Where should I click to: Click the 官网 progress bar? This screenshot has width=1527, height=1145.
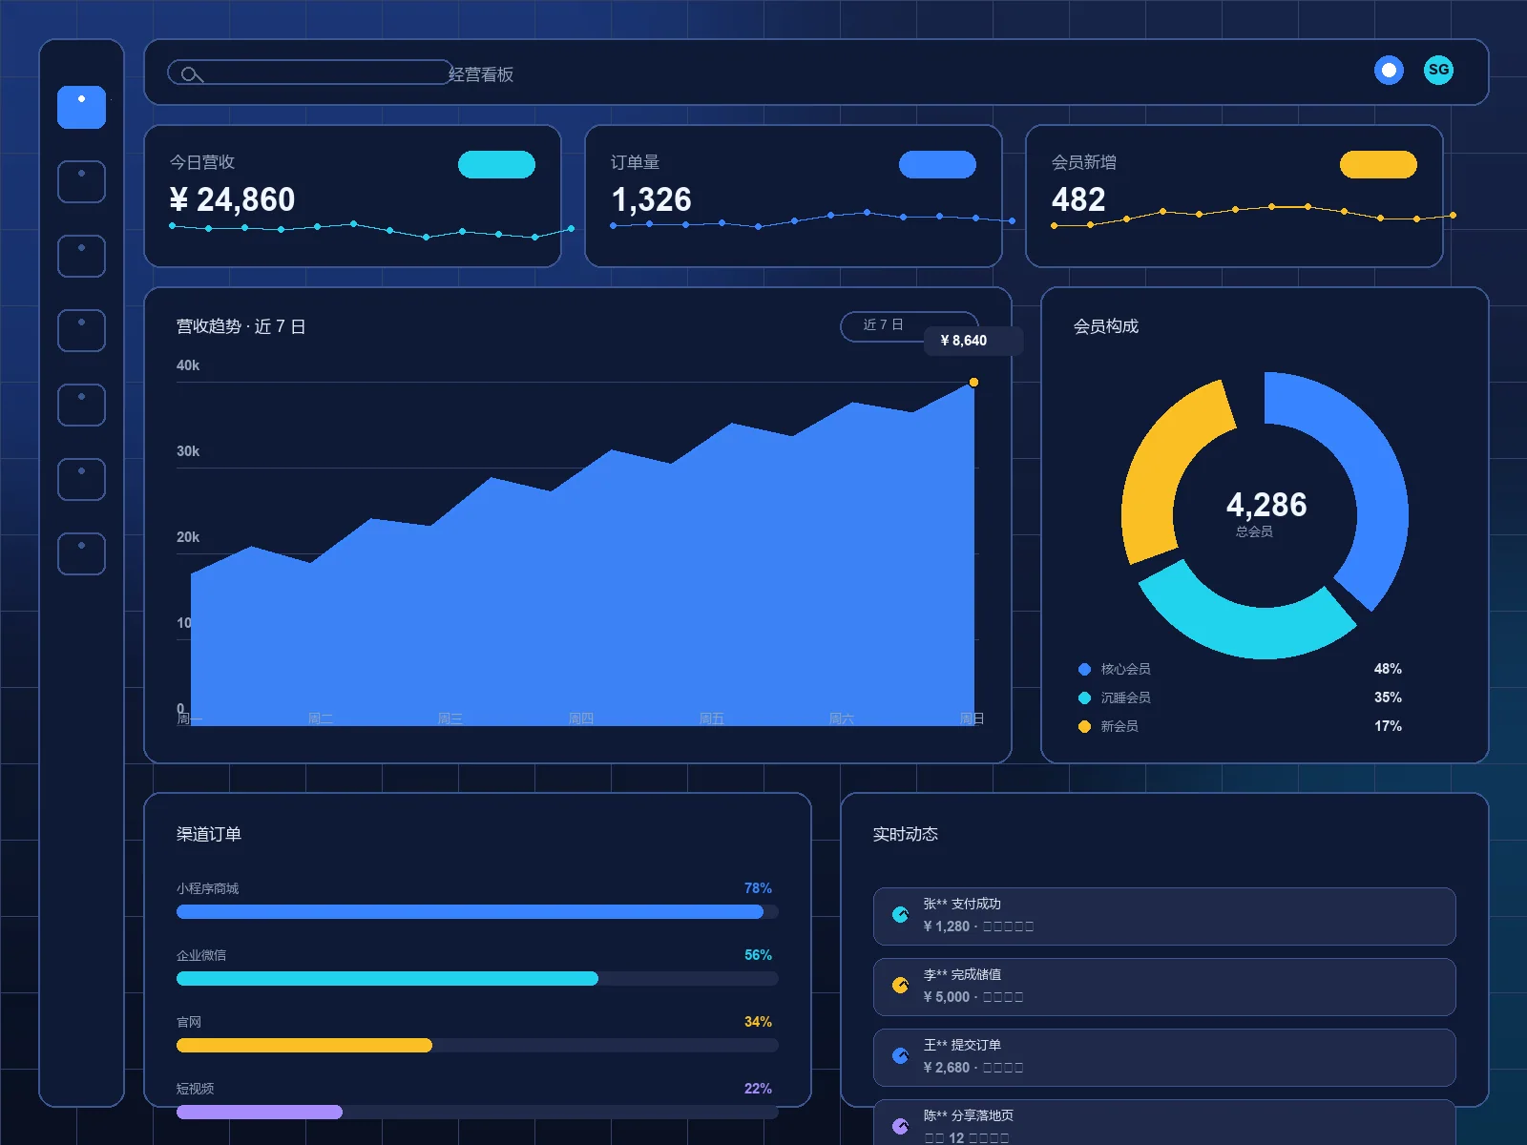tap(477, 1046)
